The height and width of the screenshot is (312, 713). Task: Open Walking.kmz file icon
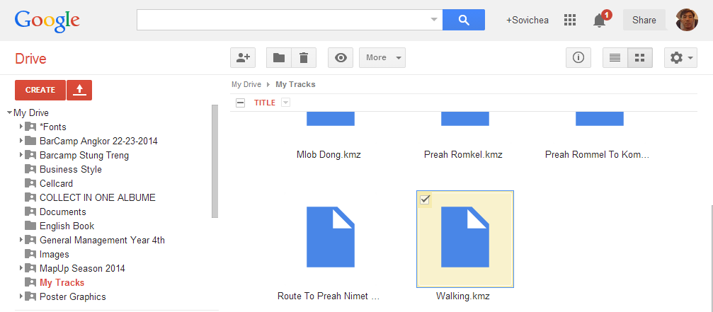point(465,237)
